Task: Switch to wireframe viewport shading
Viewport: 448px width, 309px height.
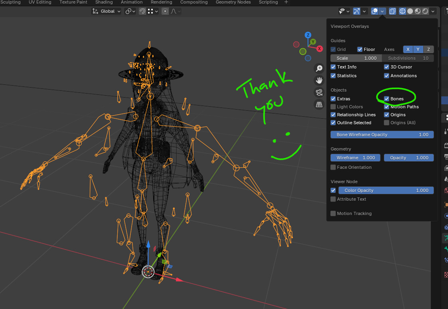Action: [x=402, y=11]
